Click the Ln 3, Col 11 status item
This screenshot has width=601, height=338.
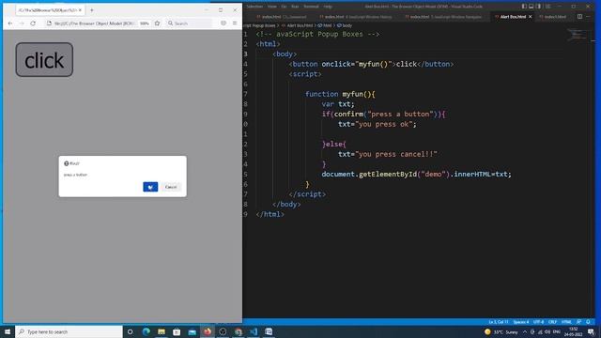coord(499,322)
